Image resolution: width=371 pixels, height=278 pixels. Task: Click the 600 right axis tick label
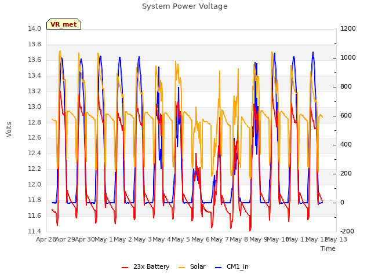coord(346,116)
